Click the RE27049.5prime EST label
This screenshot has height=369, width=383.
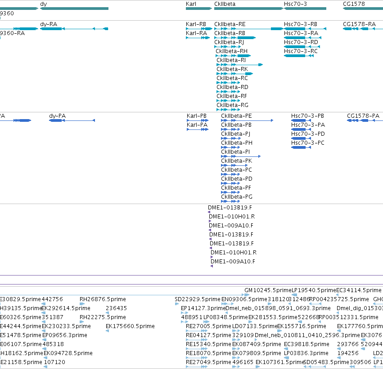208,362
